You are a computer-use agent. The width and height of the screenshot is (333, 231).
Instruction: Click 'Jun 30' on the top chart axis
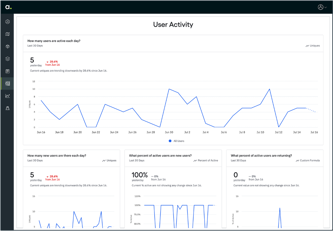[169, 132]
